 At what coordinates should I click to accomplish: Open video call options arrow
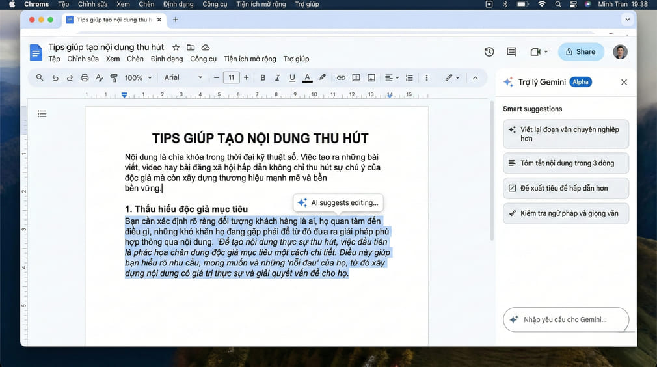pyautogui.click(x=546, y=52)
